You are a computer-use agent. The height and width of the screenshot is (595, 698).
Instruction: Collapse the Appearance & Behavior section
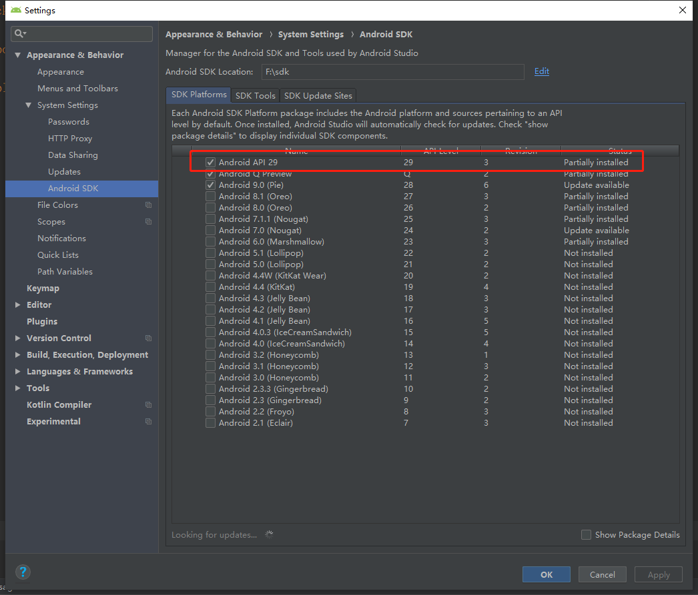(x=18, y=55)
